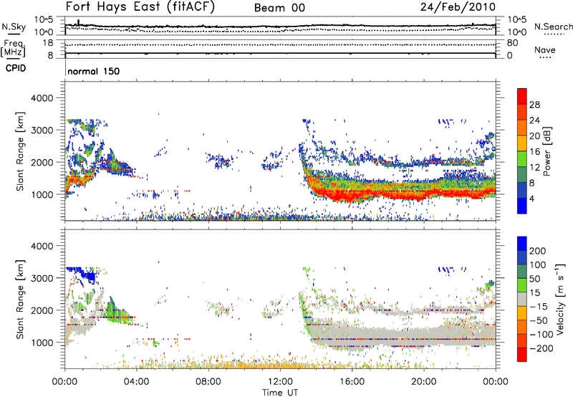Image resolution: width=573 pixels, height=397 pixels.
Task: Click the '200' Velocity colorbar label
Action: pos(538,251)
